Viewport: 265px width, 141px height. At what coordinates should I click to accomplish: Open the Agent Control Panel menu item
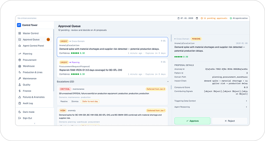click(x=34, y=46)
